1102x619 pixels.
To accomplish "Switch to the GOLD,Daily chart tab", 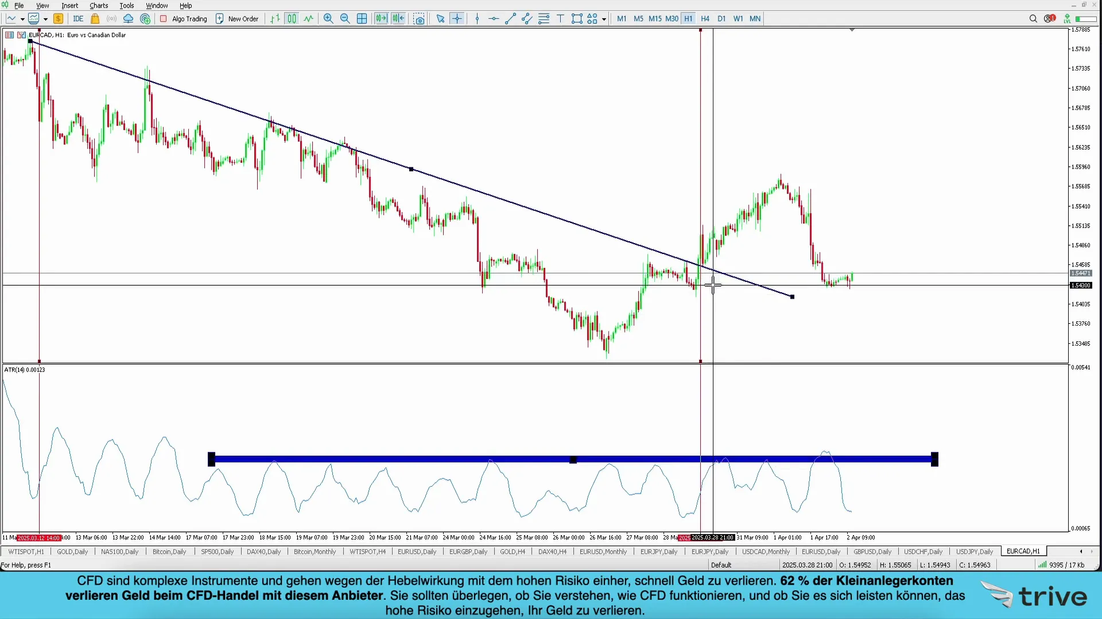I will (x=72, y=551).
